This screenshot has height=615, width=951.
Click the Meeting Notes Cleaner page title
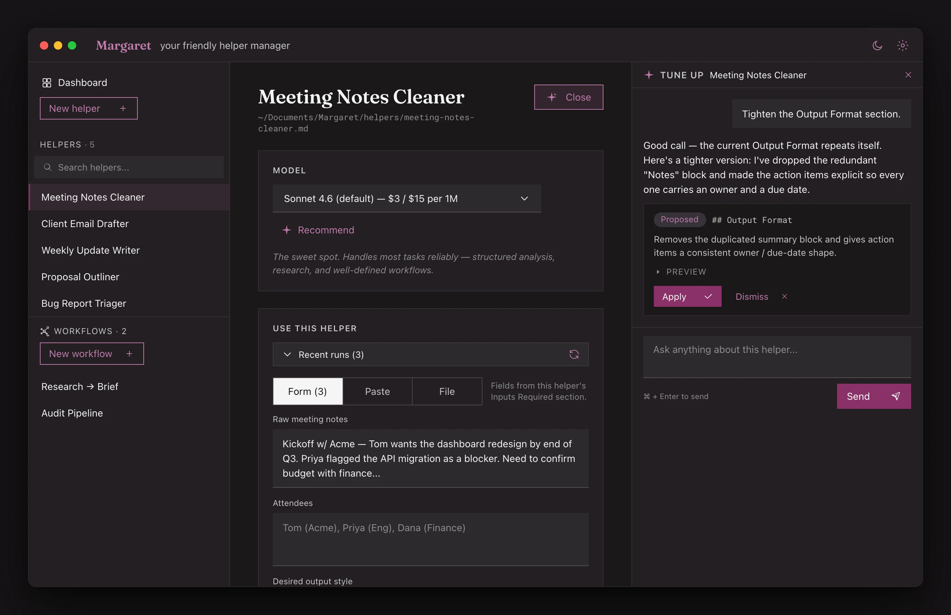click(361, 97)
